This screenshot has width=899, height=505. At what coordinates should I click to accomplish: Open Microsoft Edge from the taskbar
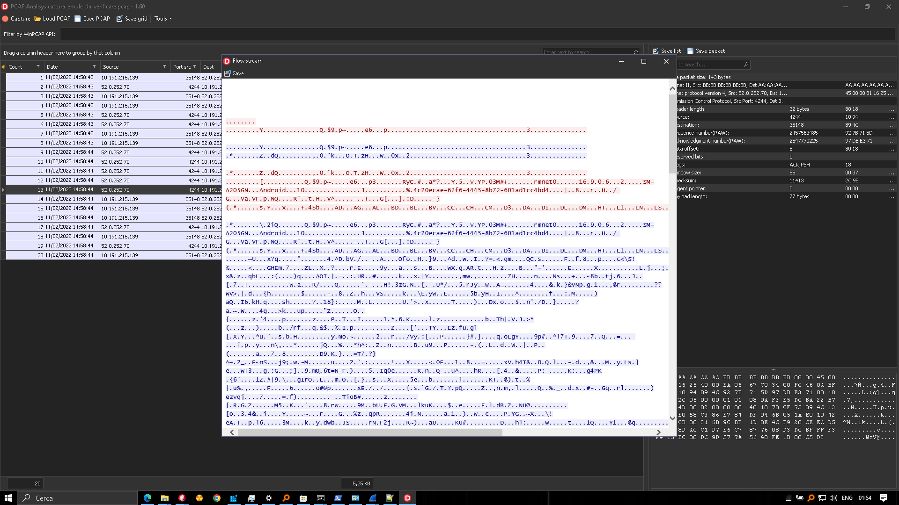pyautogui.click(x=147, y=498)
